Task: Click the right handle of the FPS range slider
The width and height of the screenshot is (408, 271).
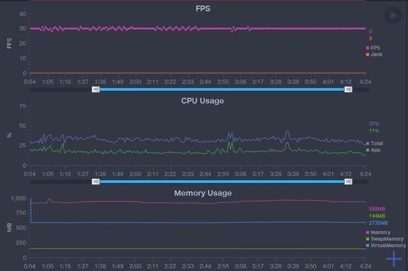Action: point(348,90)
